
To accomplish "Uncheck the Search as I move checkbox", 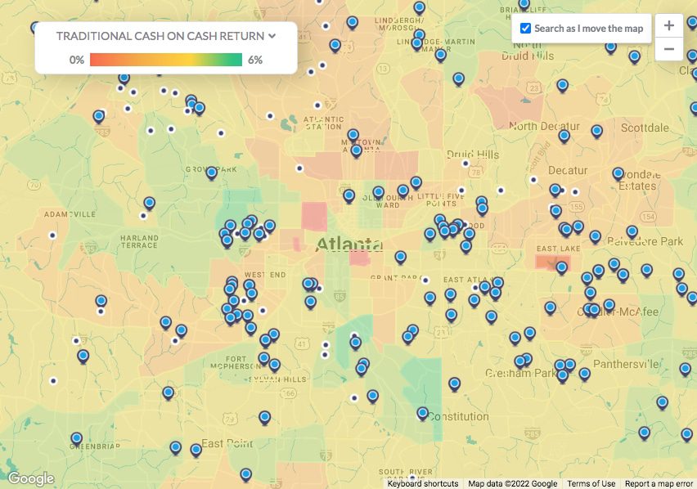I will pyautogui.click(x=526, y=28).
